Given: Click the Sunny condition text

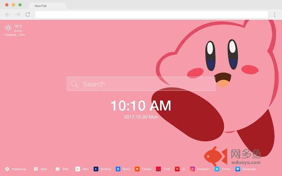Looking at the screenshot, I should [x=18, y=31].
